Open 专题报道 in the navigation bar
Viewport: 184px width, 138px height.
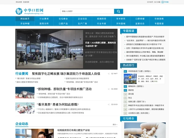(159, 24)
